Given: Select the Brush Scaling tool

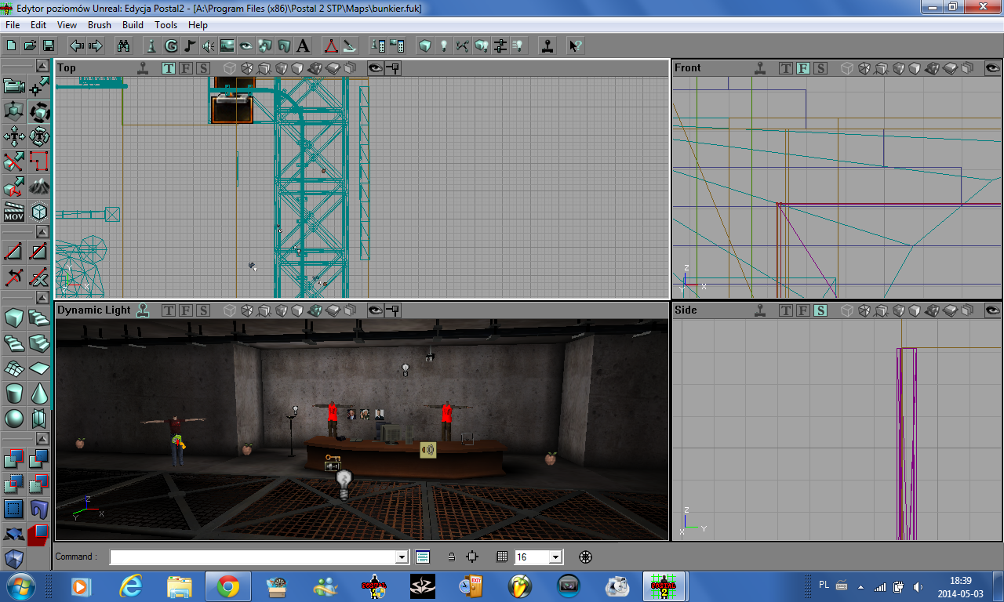Looking at the screenshot, I should point(14,112).
